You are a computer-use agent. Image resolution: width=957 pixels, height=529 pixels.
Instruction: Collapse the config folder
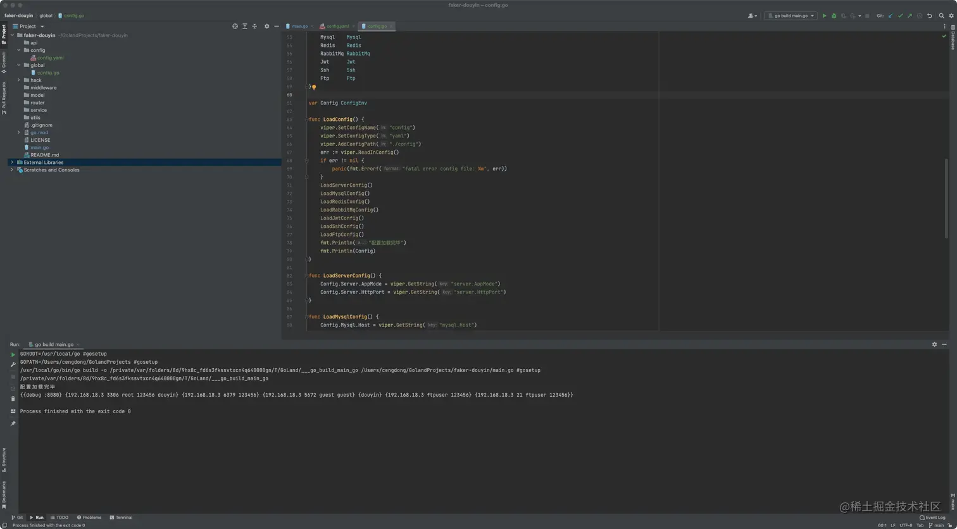(19, 50)
